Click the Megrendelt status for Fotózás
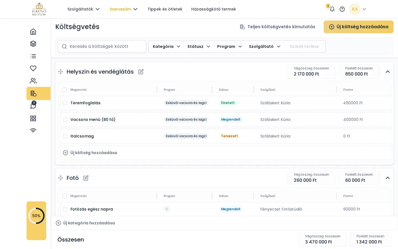The width and height of the screenshot is (398, 249). (231, 209)
